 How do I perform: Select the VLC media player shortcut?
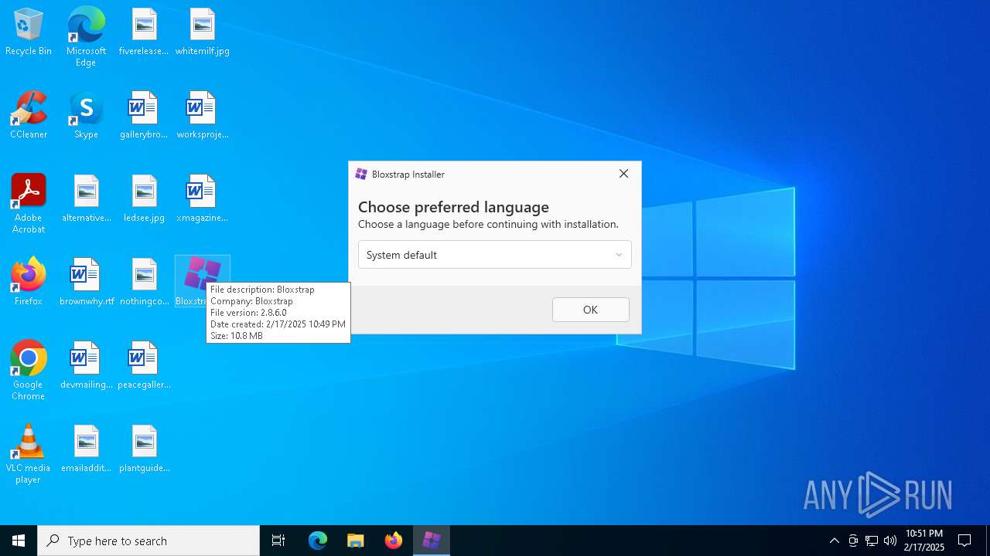[29, 454]
